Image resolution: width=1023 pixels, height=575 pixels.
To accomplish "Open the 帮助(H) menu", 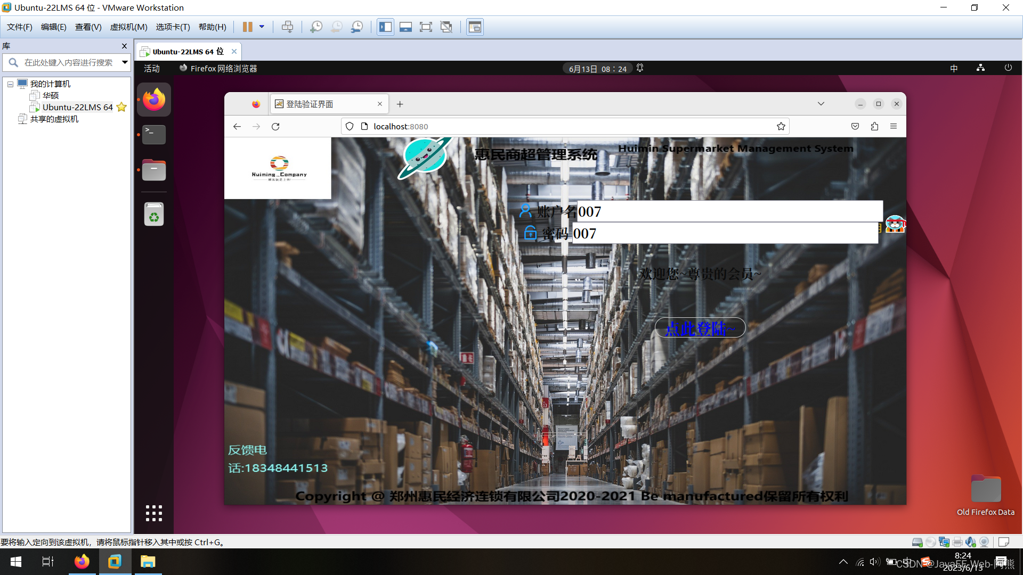I will point(213,27).
